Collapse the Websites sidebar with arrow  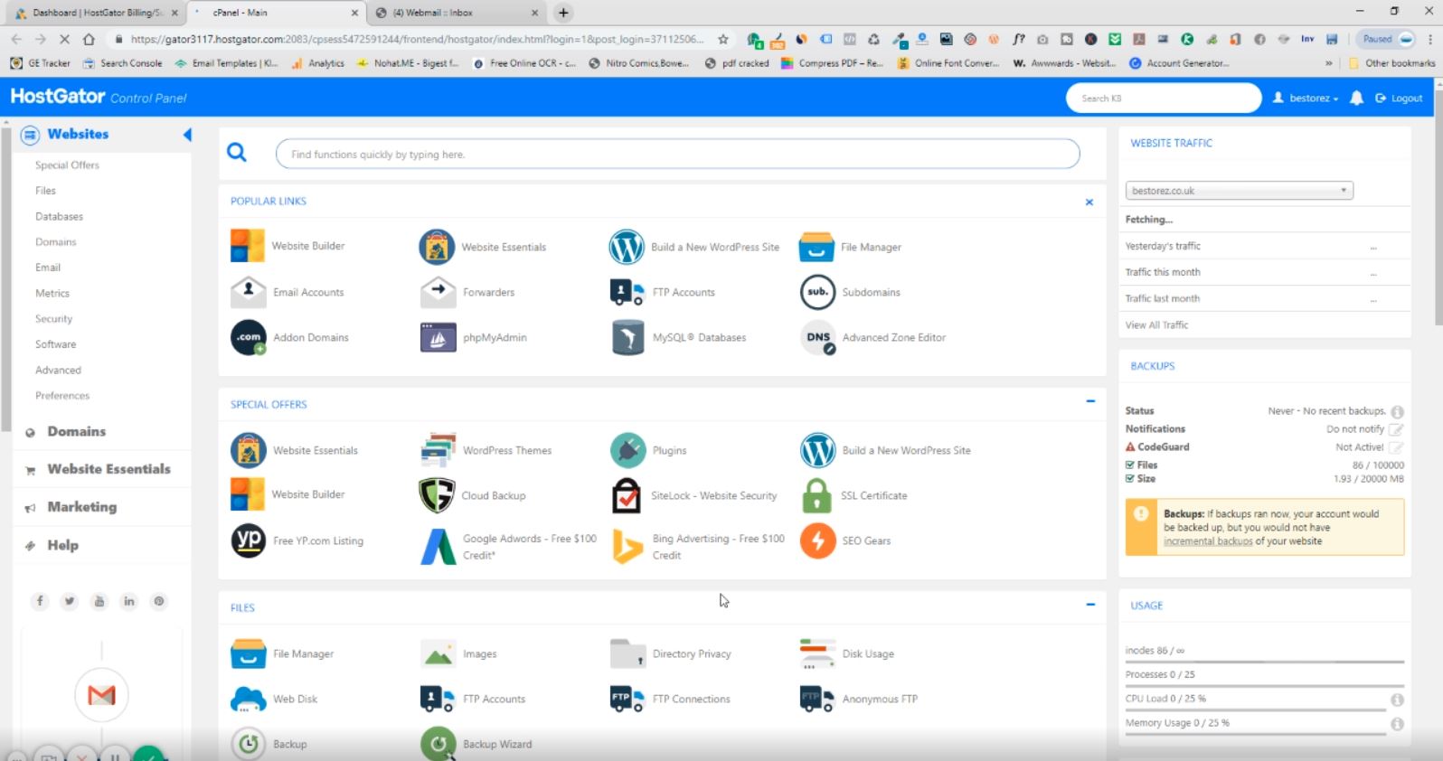coord(187,135)
